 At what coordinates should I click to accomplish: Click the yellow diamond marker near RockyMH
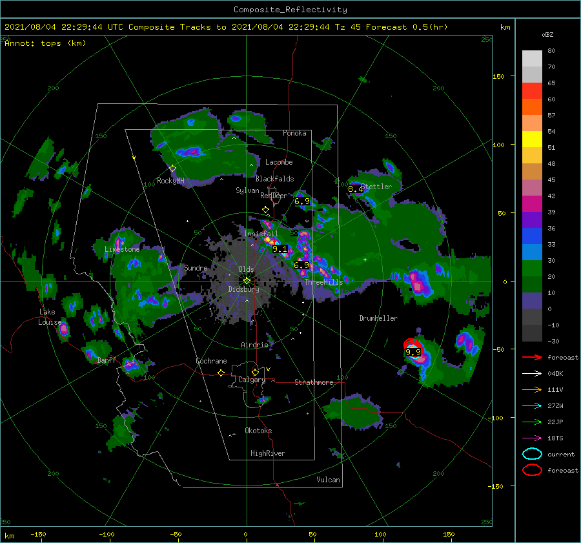click(x=172, y=169)
